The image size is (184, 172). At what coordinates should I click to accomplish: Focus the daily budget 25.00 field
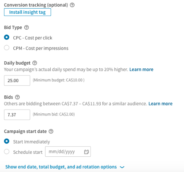[17, 81]
